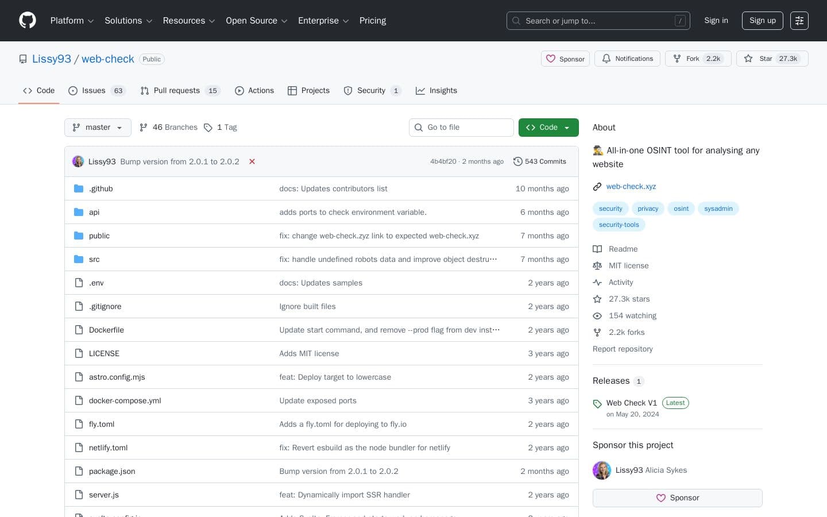
Task: Open the osint topic tag
Action: (681, 209)
